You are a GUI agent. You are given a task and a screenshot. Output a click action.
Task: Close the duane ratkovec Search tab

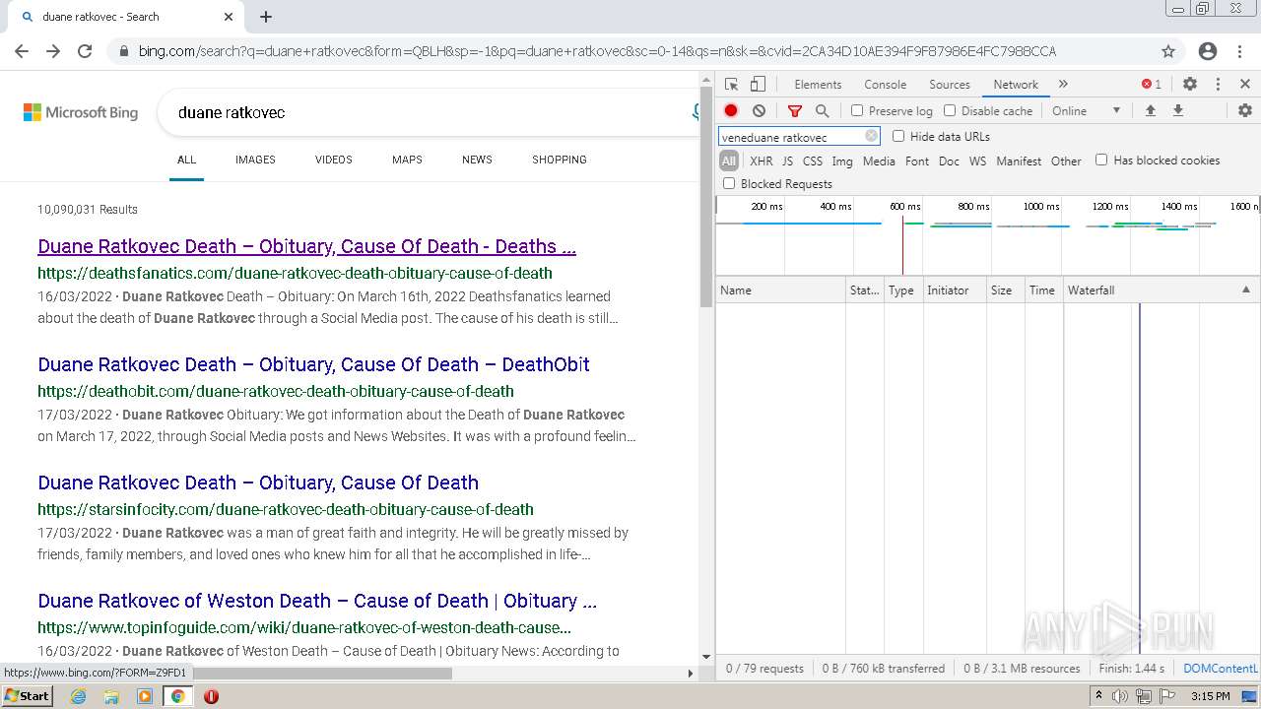point(229,17)
